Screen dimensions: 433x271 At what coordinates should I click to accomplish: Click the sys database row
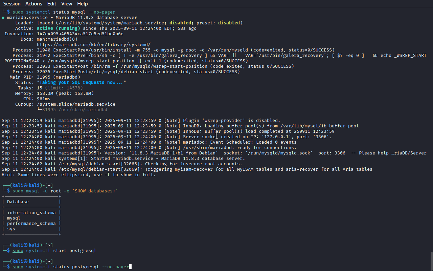pyautogui.click(x=31, y=229)
